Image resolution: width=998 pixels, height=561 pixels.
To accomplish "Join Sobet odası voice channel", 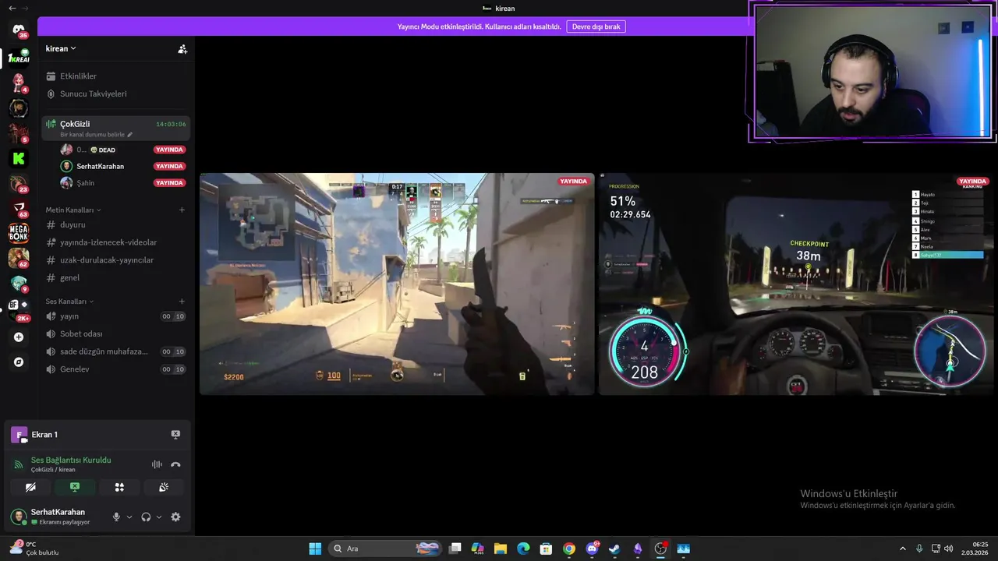I will click(x=115, y=333).
